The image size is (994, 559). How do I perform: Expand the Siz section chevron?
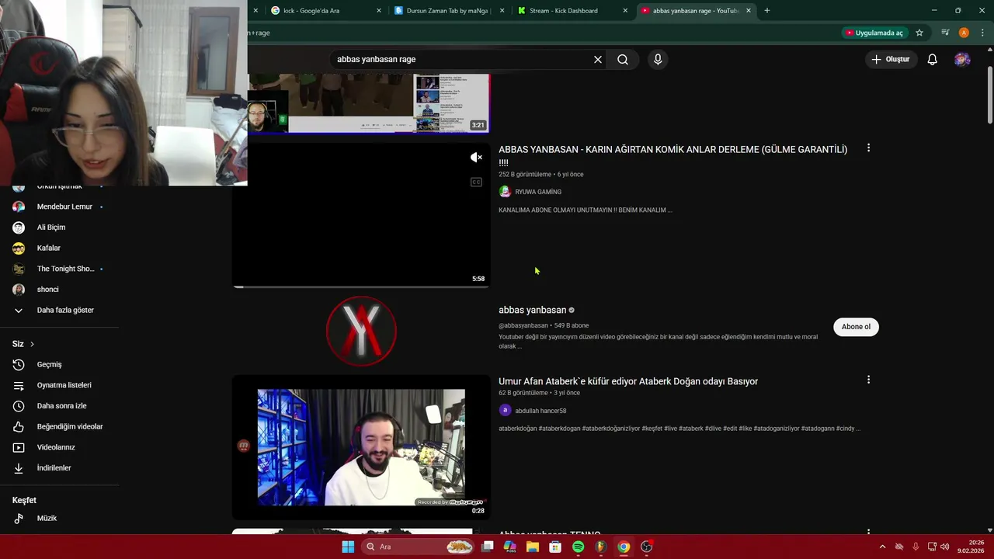[32, 344]
